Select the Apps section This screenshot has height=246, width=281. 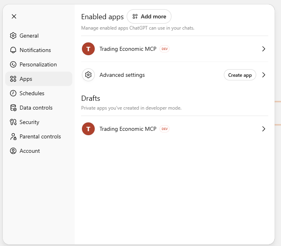click(x=39, y=79)
